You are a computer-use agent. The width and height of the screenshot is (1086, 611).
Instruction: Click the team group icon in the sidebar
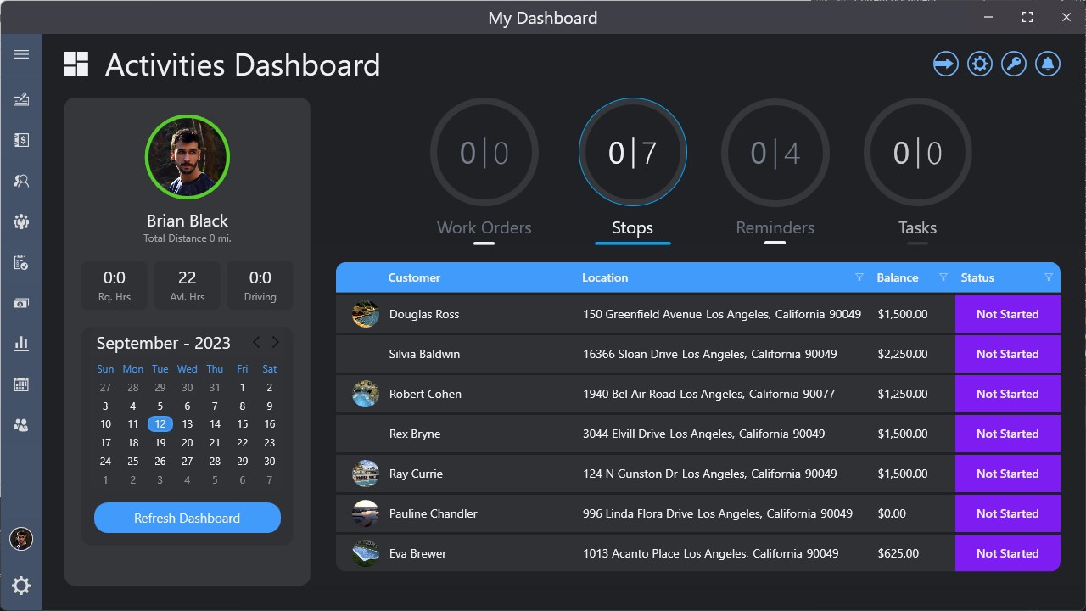point(21,221)
